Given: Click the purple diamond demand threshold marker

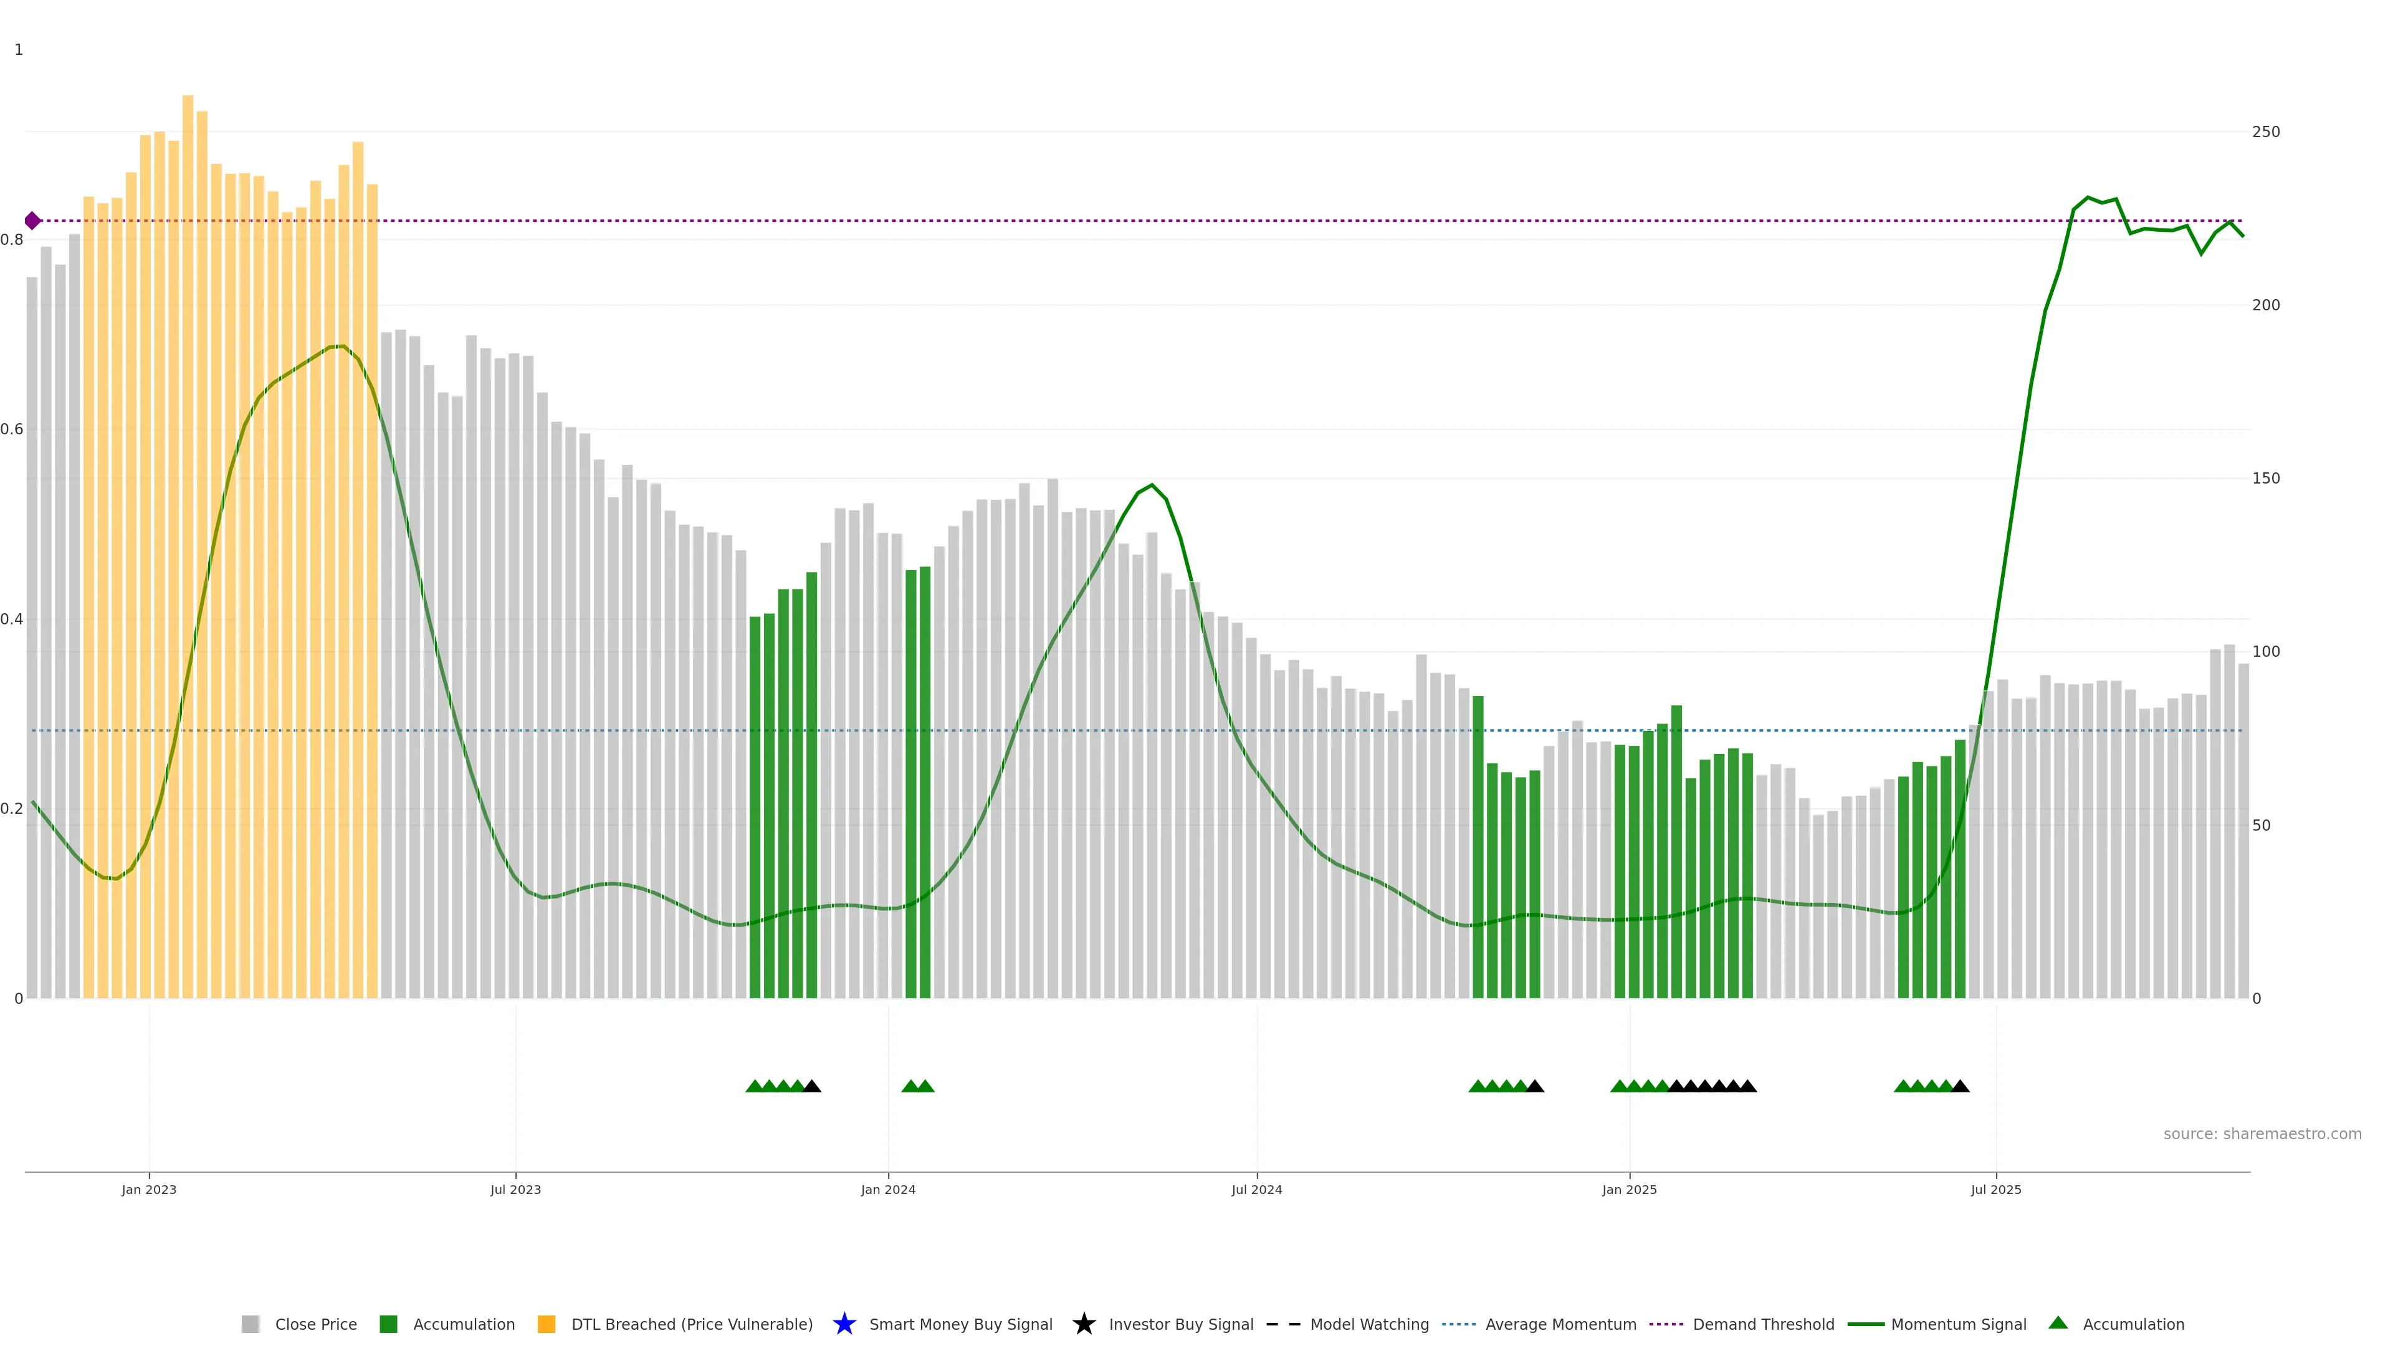Looking at the screenshot, I should click(x=32, y=221).
